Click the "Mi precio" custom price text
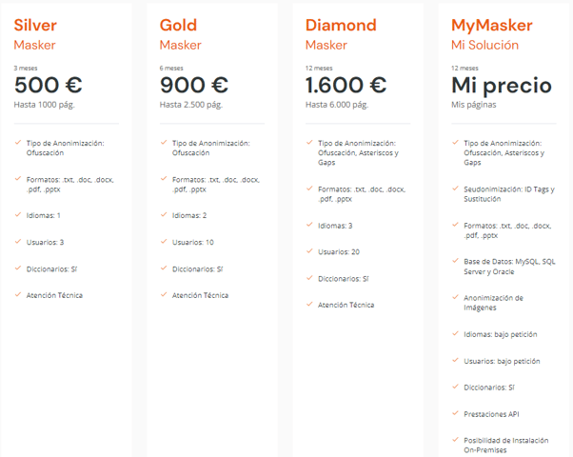This screenshot has height=457, width=573. pyautogui.click(x=502, y=85)
